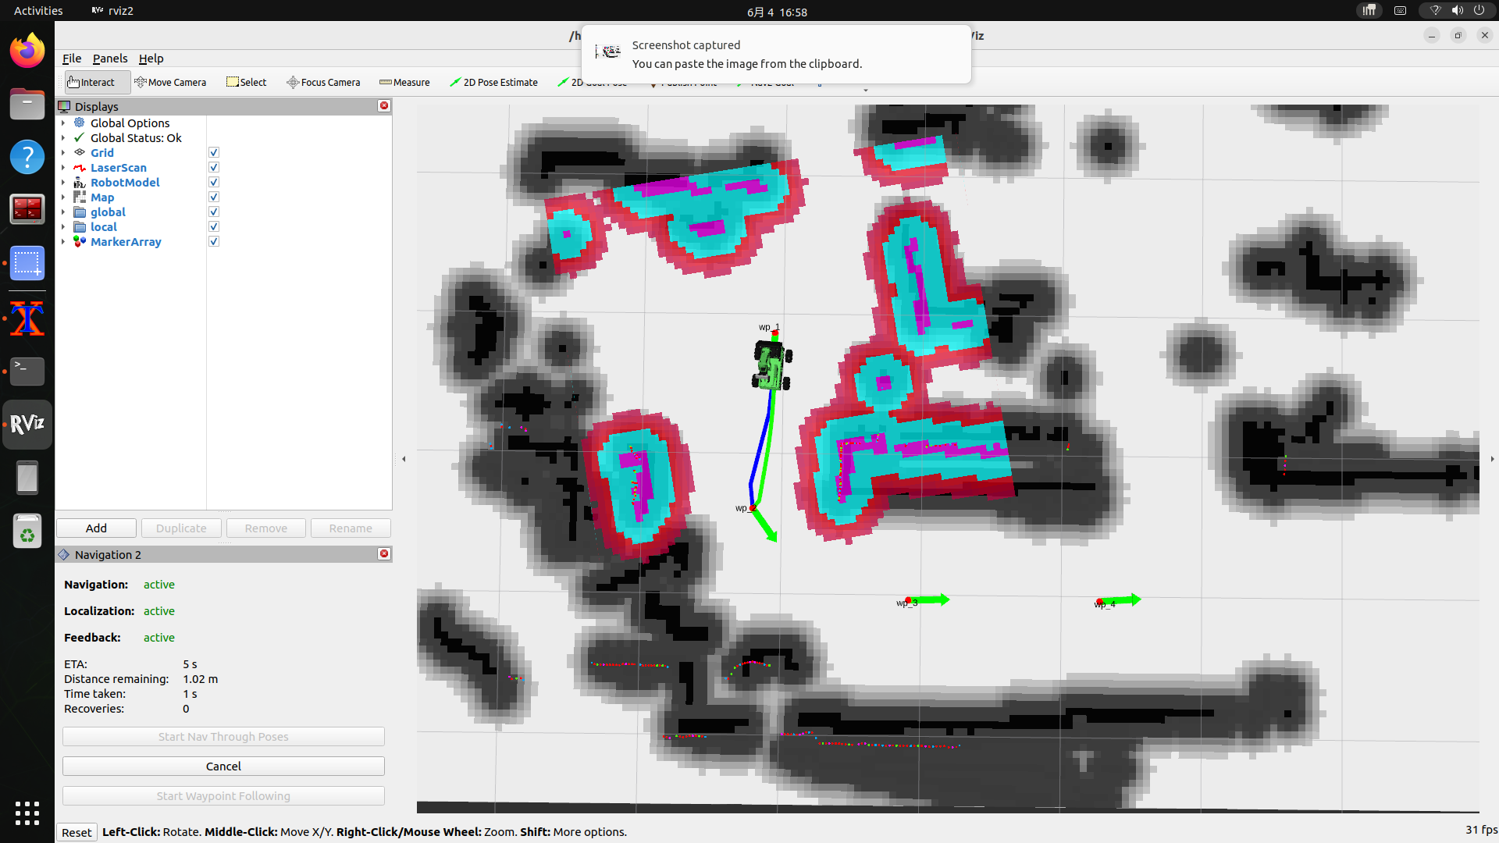Toggle the MarkerArray display checkbox
Screen dimensions: 1499x843
(x=214, y=241)
